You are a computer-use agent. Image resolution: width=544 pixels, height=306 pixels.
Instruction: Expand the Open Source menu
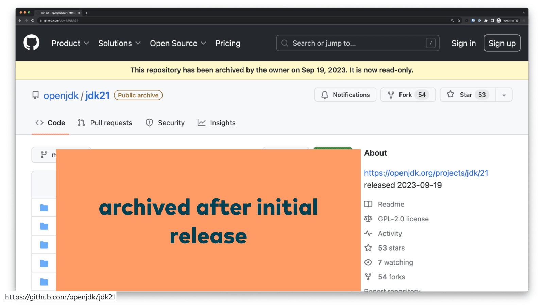point(178,43)
